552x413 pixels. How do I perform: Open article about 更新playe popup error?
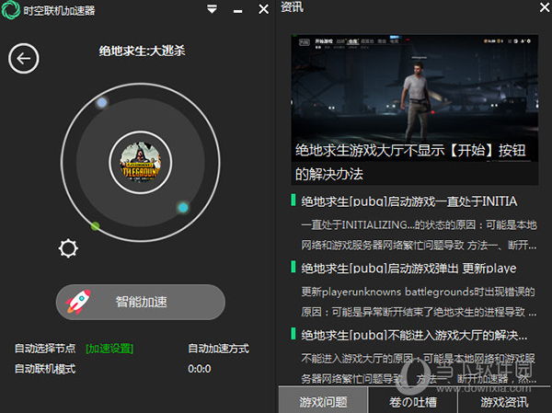coord(408,268)
